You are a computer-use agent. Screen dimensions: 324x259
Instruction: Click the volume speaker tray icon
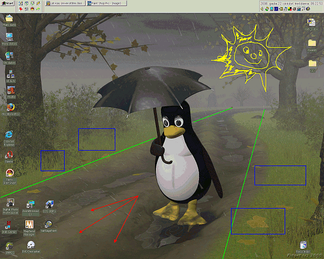click(262, 9)
